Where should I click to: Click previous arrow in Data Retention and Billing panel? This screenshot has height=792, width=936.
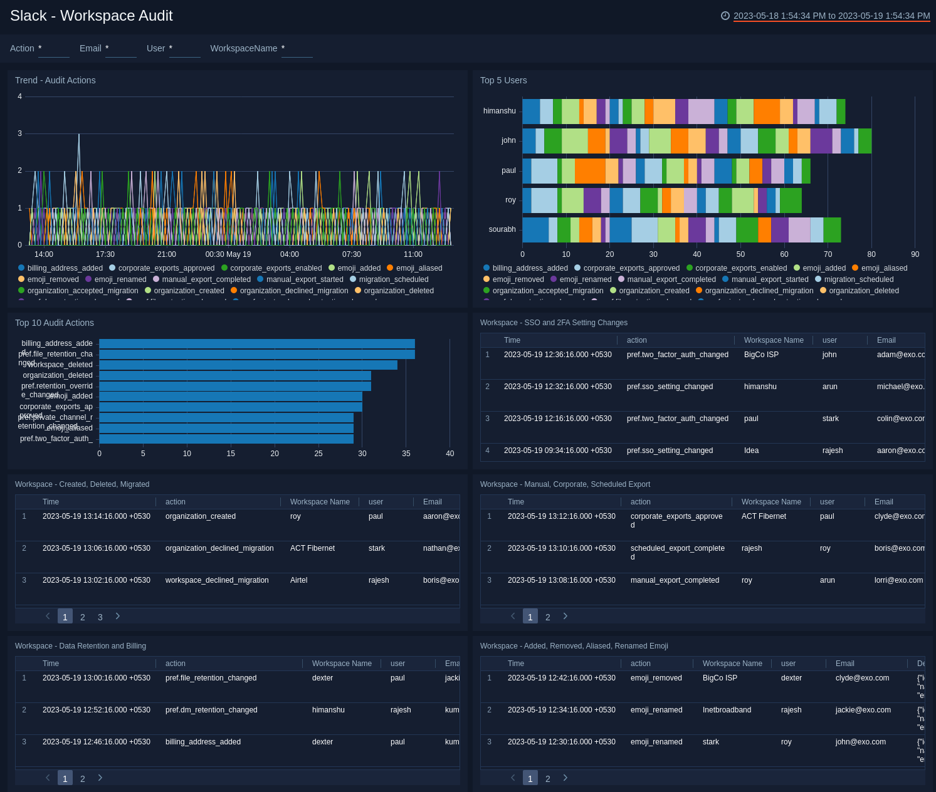pyautogui.click(x=48, y=778)
